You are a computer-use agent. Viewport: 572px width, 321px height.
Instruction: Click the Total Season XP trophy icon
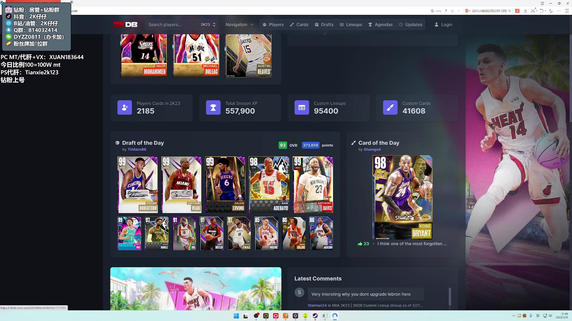(x=213, y=108)
